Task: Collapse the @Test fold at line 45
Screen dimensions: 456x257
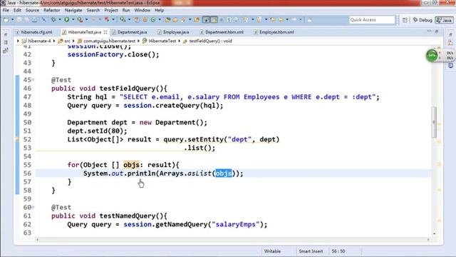Action: (33, 80)
